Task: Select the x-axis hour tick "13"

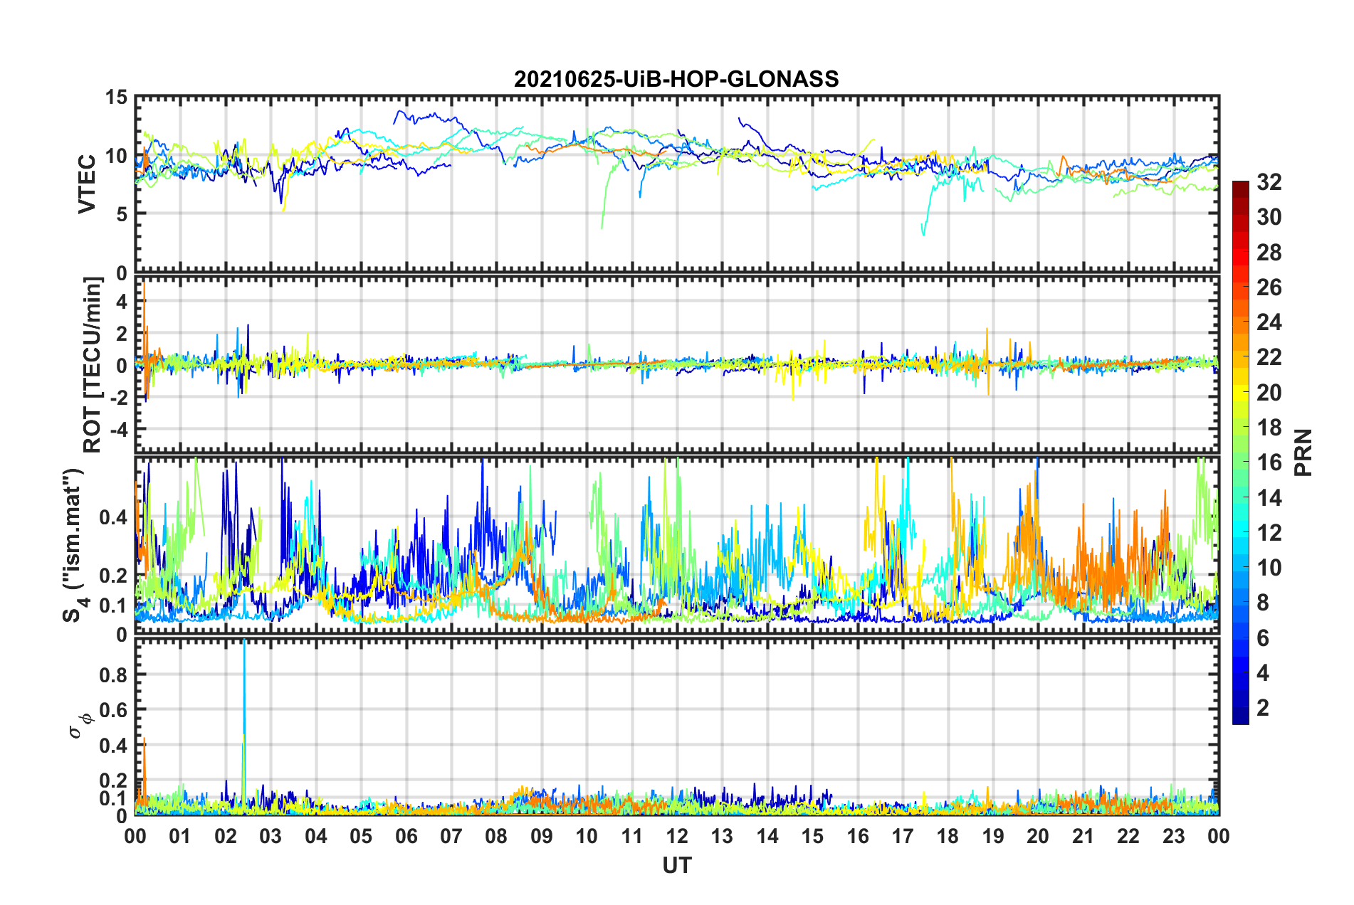Action: (722, 836)
